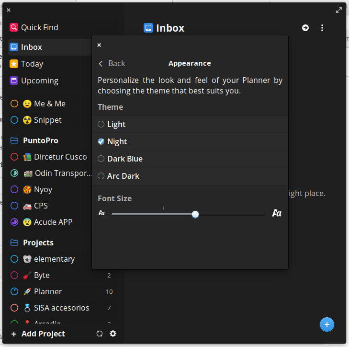Click the CPS ambulance emoji

(x=27, y=206)
